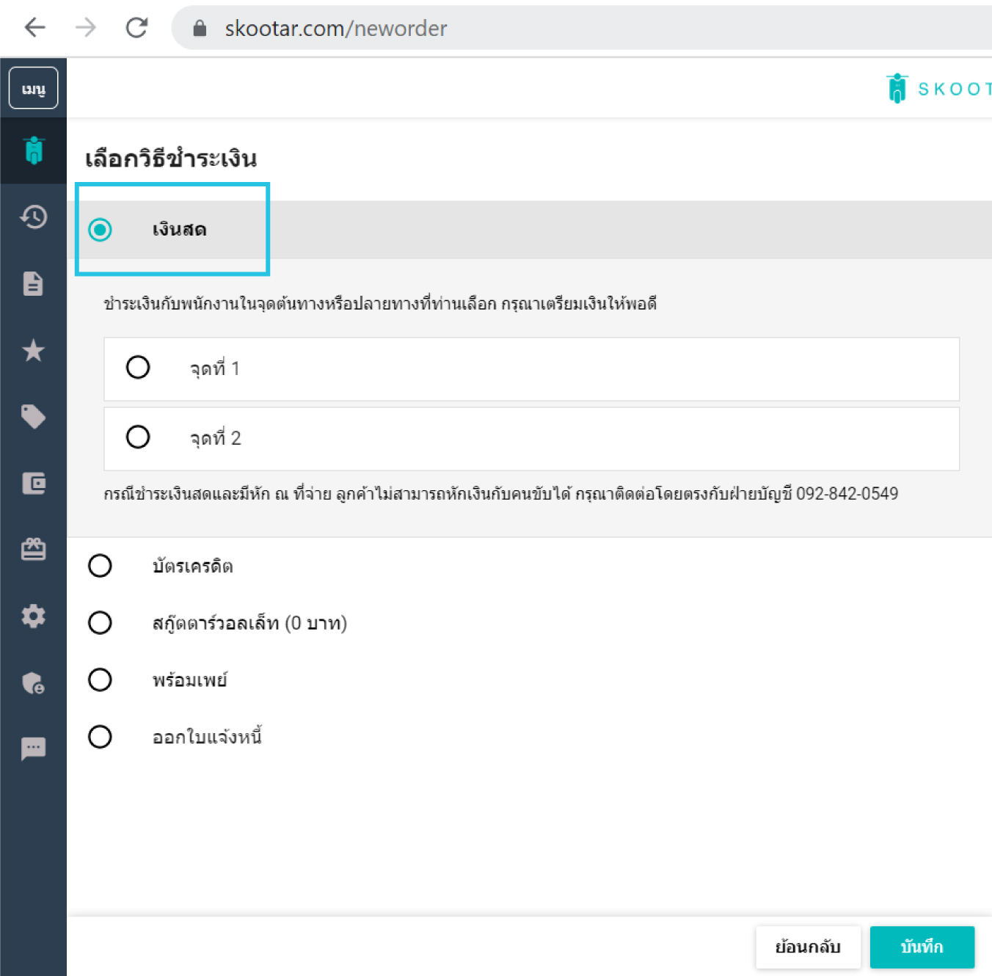Open the shield account security icon
The height and width of the screenshot is (976, 992).
pyautogui.click(x=34, y=682)
